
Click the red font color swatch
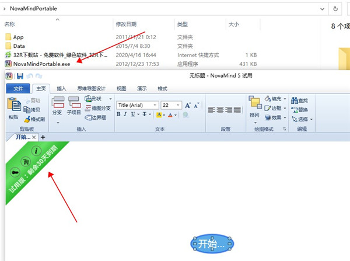pos(170,115)
